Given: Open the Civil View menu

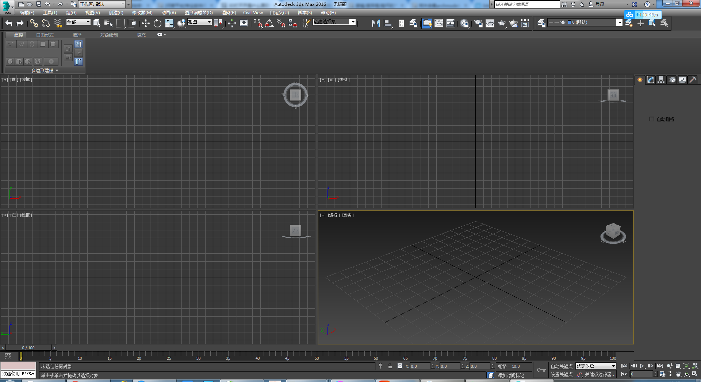Looking at the screenshot, I should click(253, 13).
